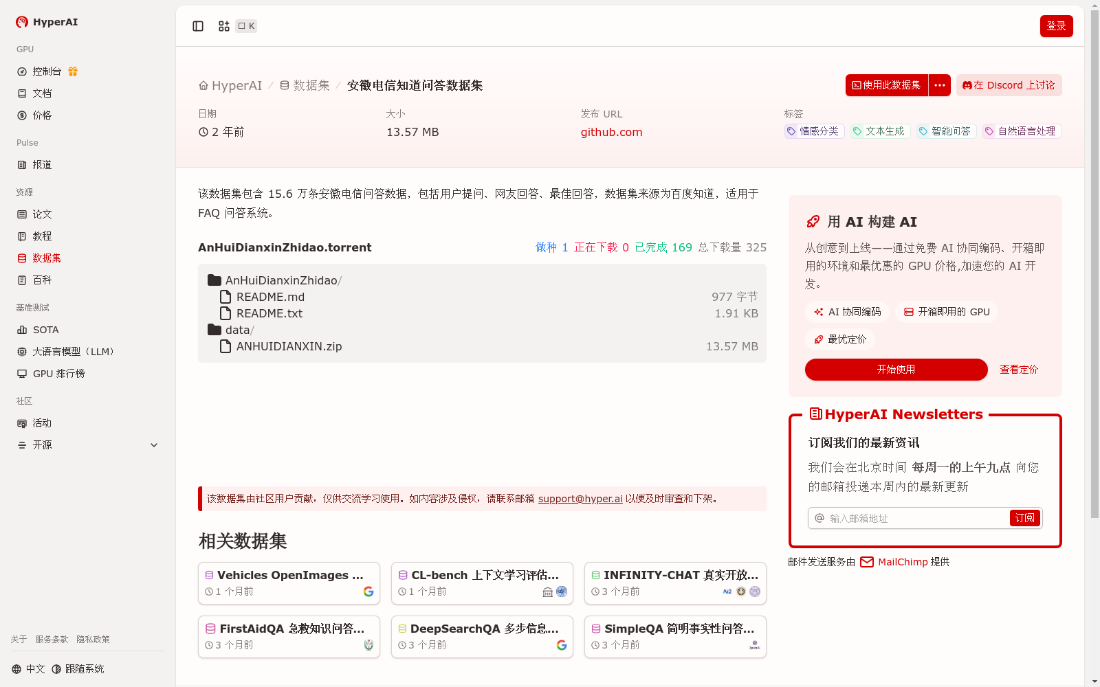Click the AnHuiDianxinZhidao folder icon
Screen dimensions: 1100x687
coord(214,280)
